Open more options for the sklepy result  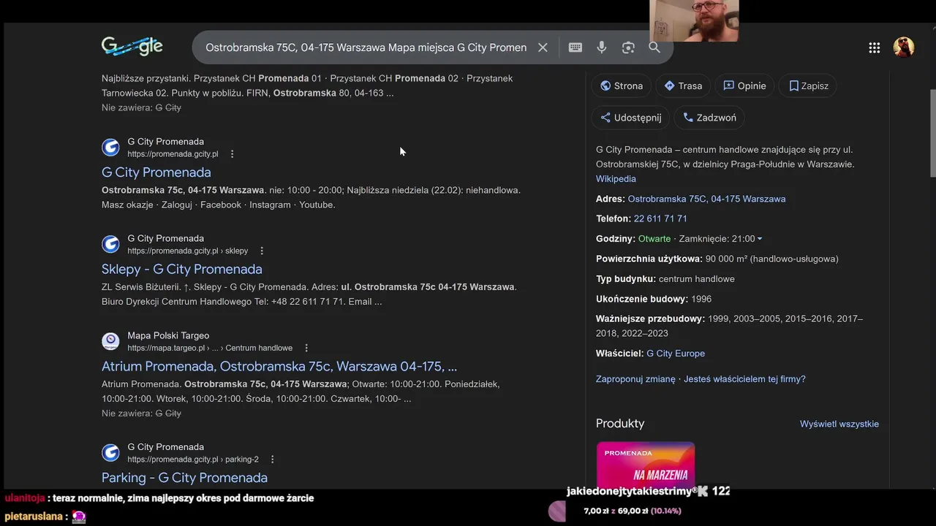click(262, 251)
